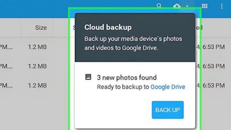Select the second file's 1.2 MB size cell

(37, 66)
